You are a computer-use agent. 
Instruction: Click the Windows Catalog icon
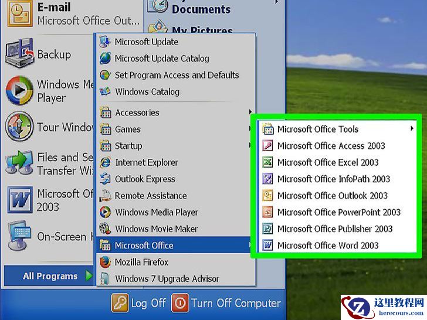point(105,91)
